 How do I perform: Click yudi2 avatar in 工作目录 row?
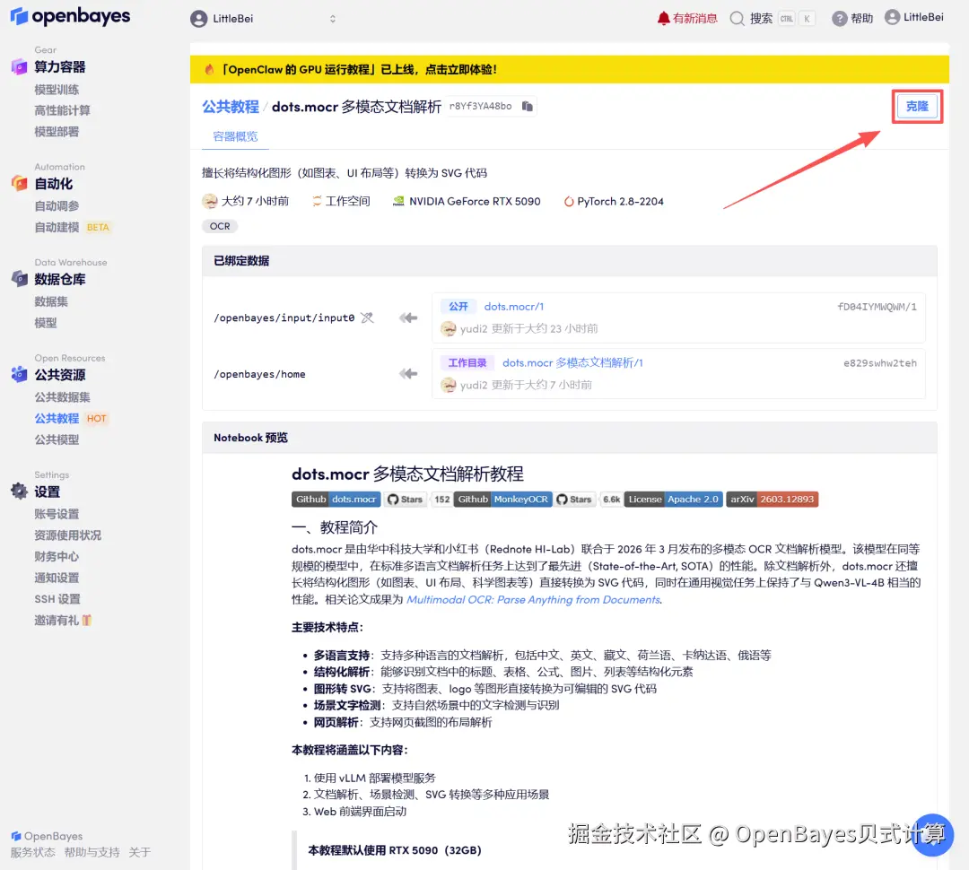click(448, 385)
